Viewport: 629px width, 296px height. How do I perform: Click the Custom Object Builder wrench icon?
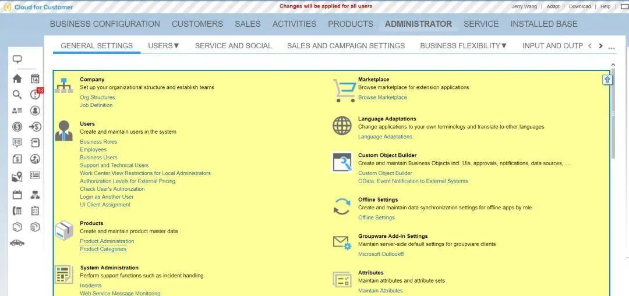[342, 162]
